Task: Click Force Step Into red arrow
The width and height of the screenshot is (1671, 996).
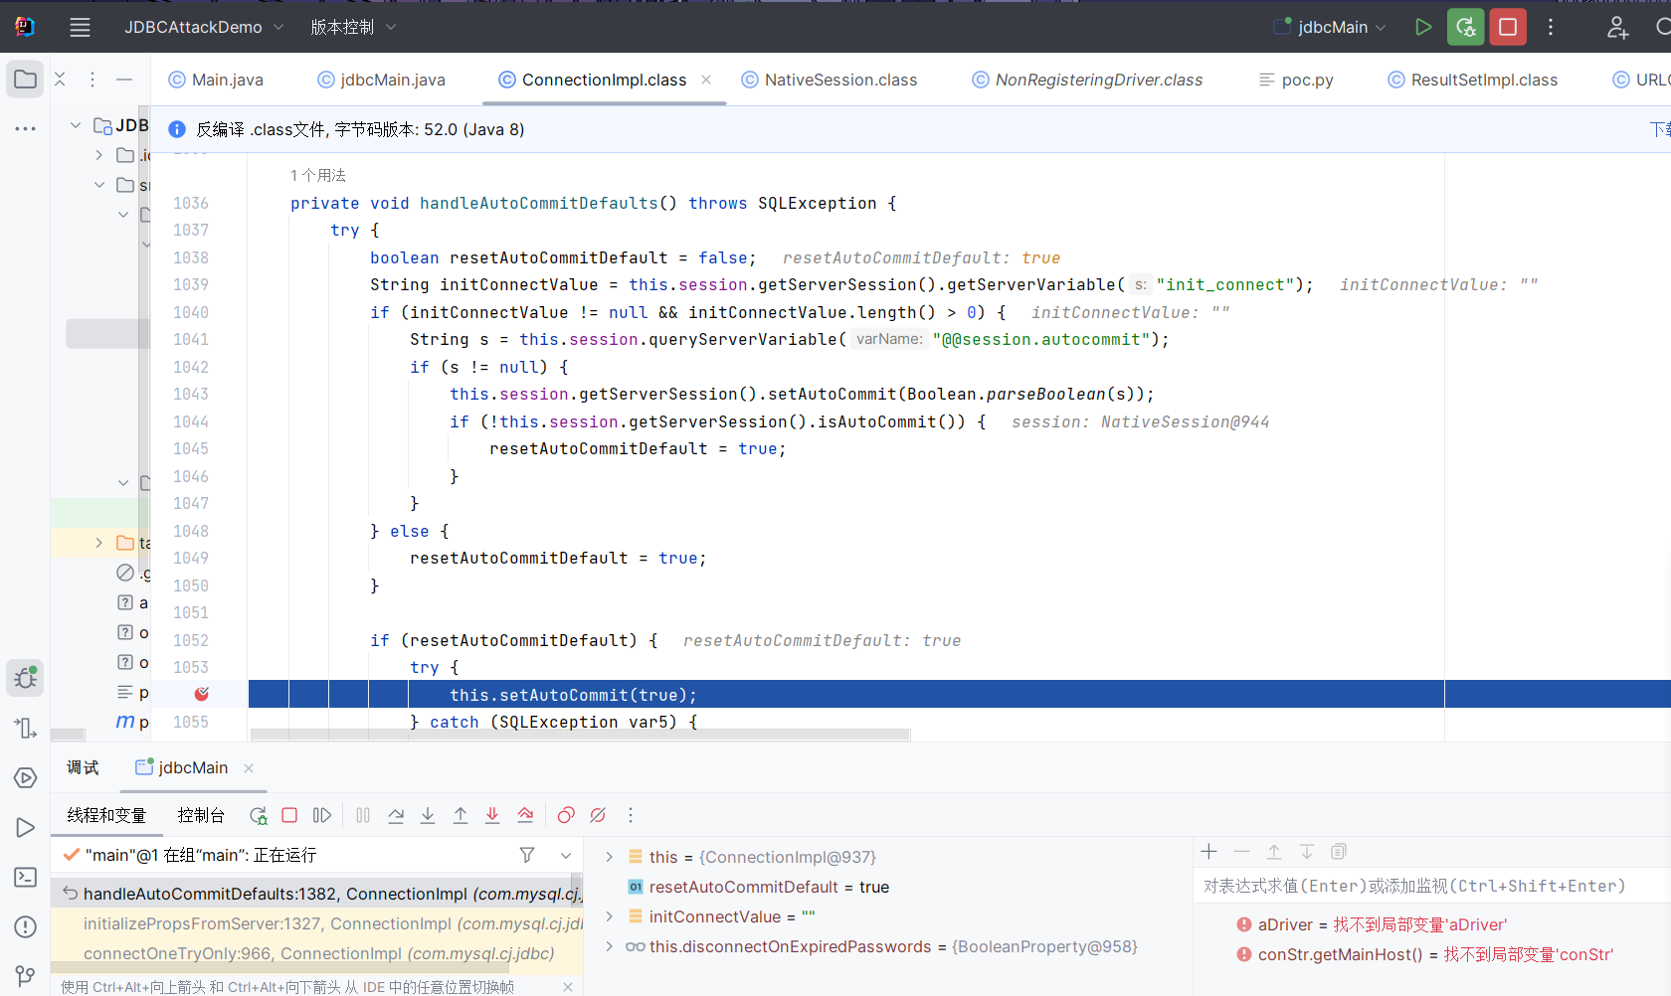Action: click(492, 815)
